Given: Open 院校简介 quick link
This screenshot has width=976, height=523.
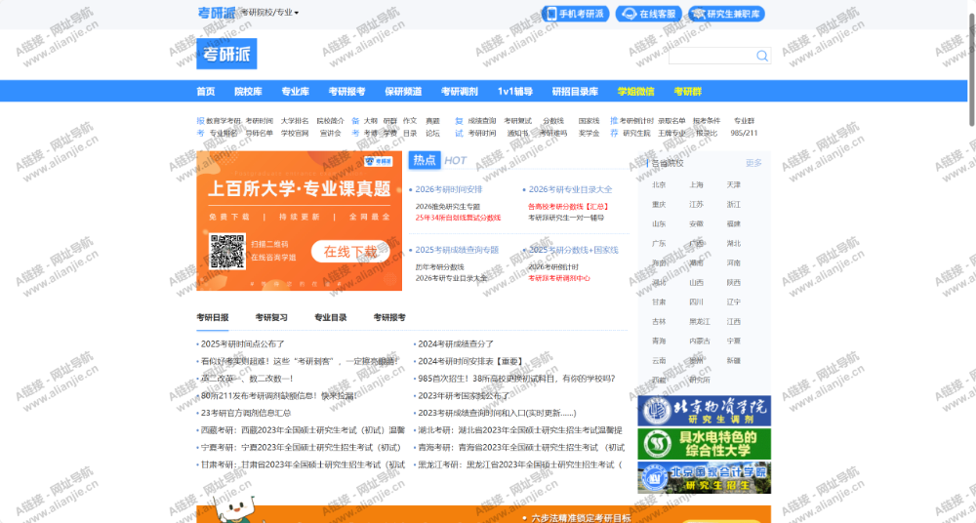Looking at the screenshot, I should coord(331,121).
